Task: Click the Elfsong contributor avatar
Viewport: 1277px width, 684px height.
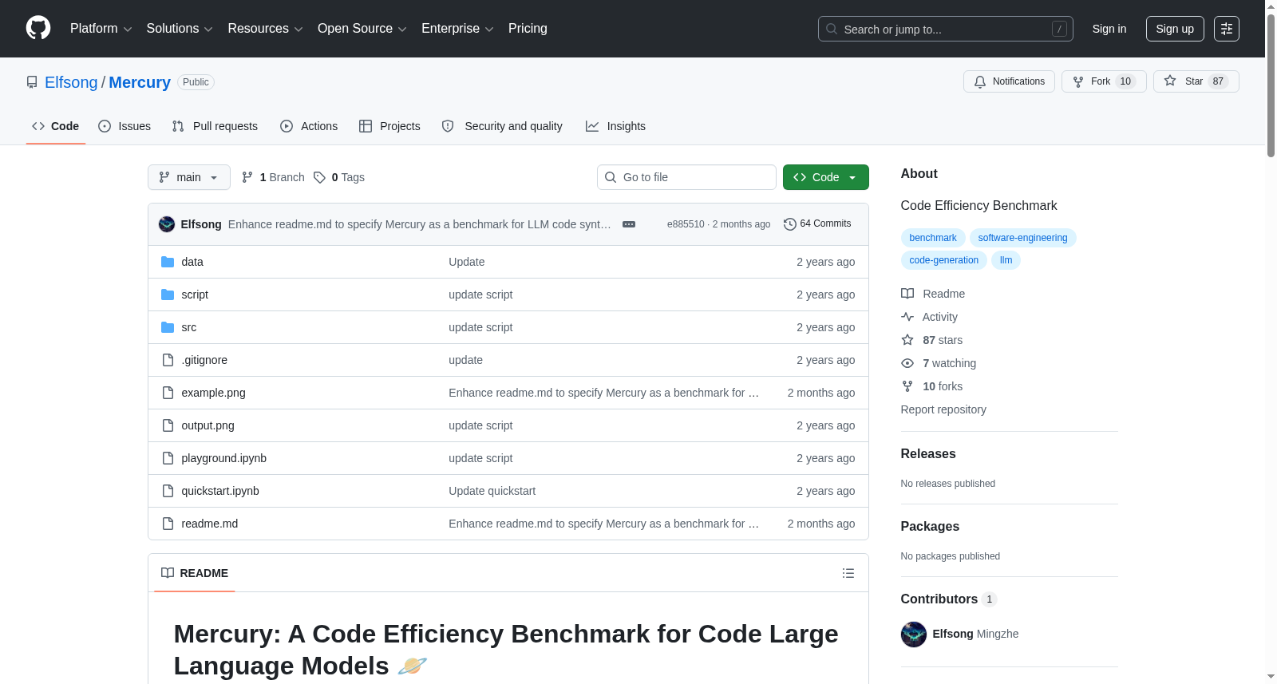Action: coord(914,635)
